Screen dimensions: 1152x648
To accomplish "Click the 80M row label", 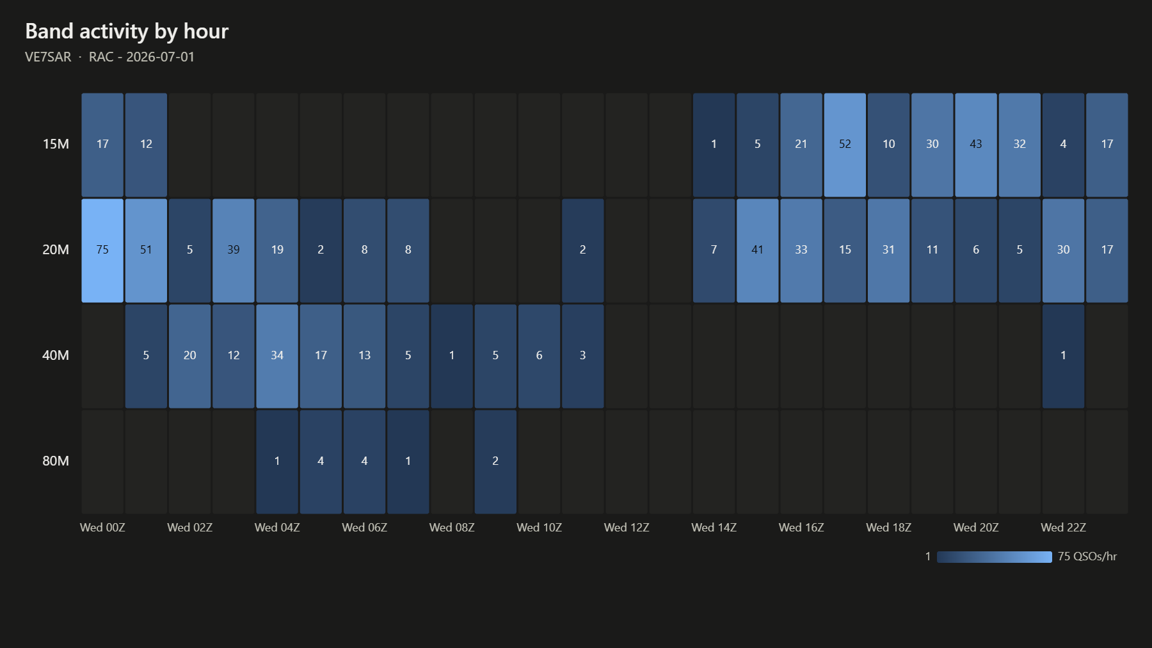I will (56, 461).
